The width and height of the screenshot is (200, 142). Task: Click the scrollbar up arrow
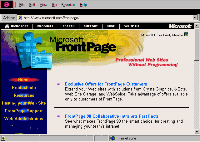point(197,26)
